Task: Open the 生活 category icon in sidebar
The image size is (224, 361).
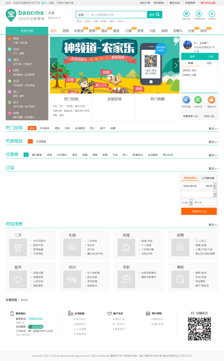Action: 10,81
